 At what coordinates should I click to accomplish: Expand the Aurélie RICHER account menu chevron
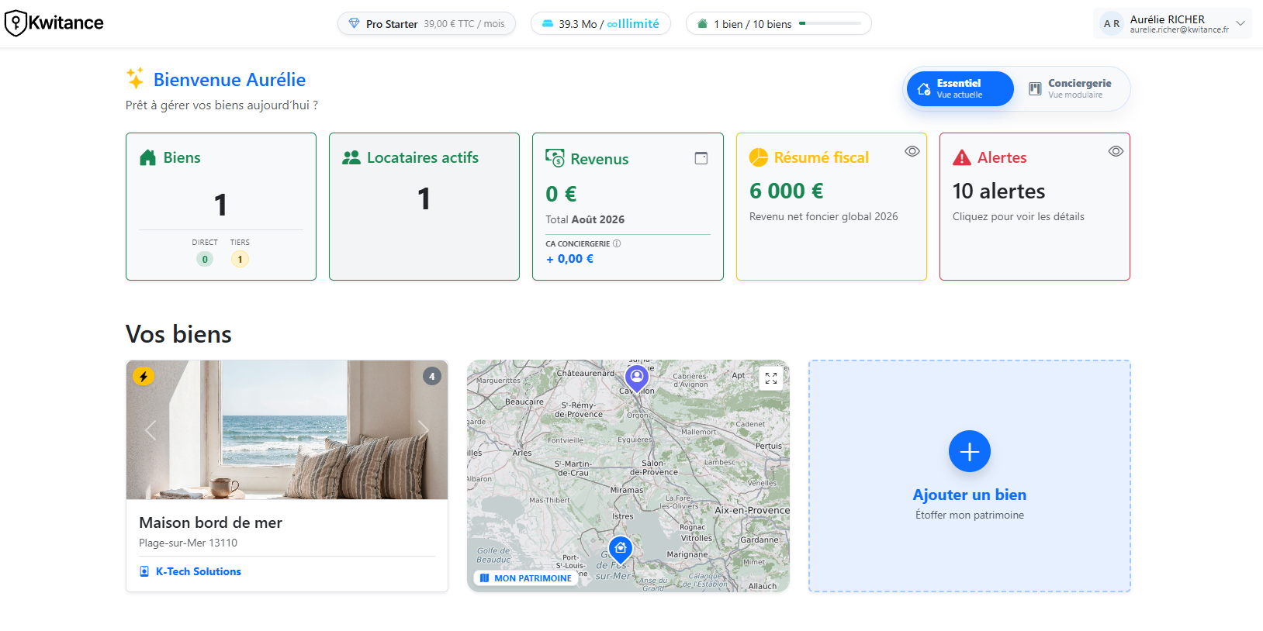pos(1241,23)
